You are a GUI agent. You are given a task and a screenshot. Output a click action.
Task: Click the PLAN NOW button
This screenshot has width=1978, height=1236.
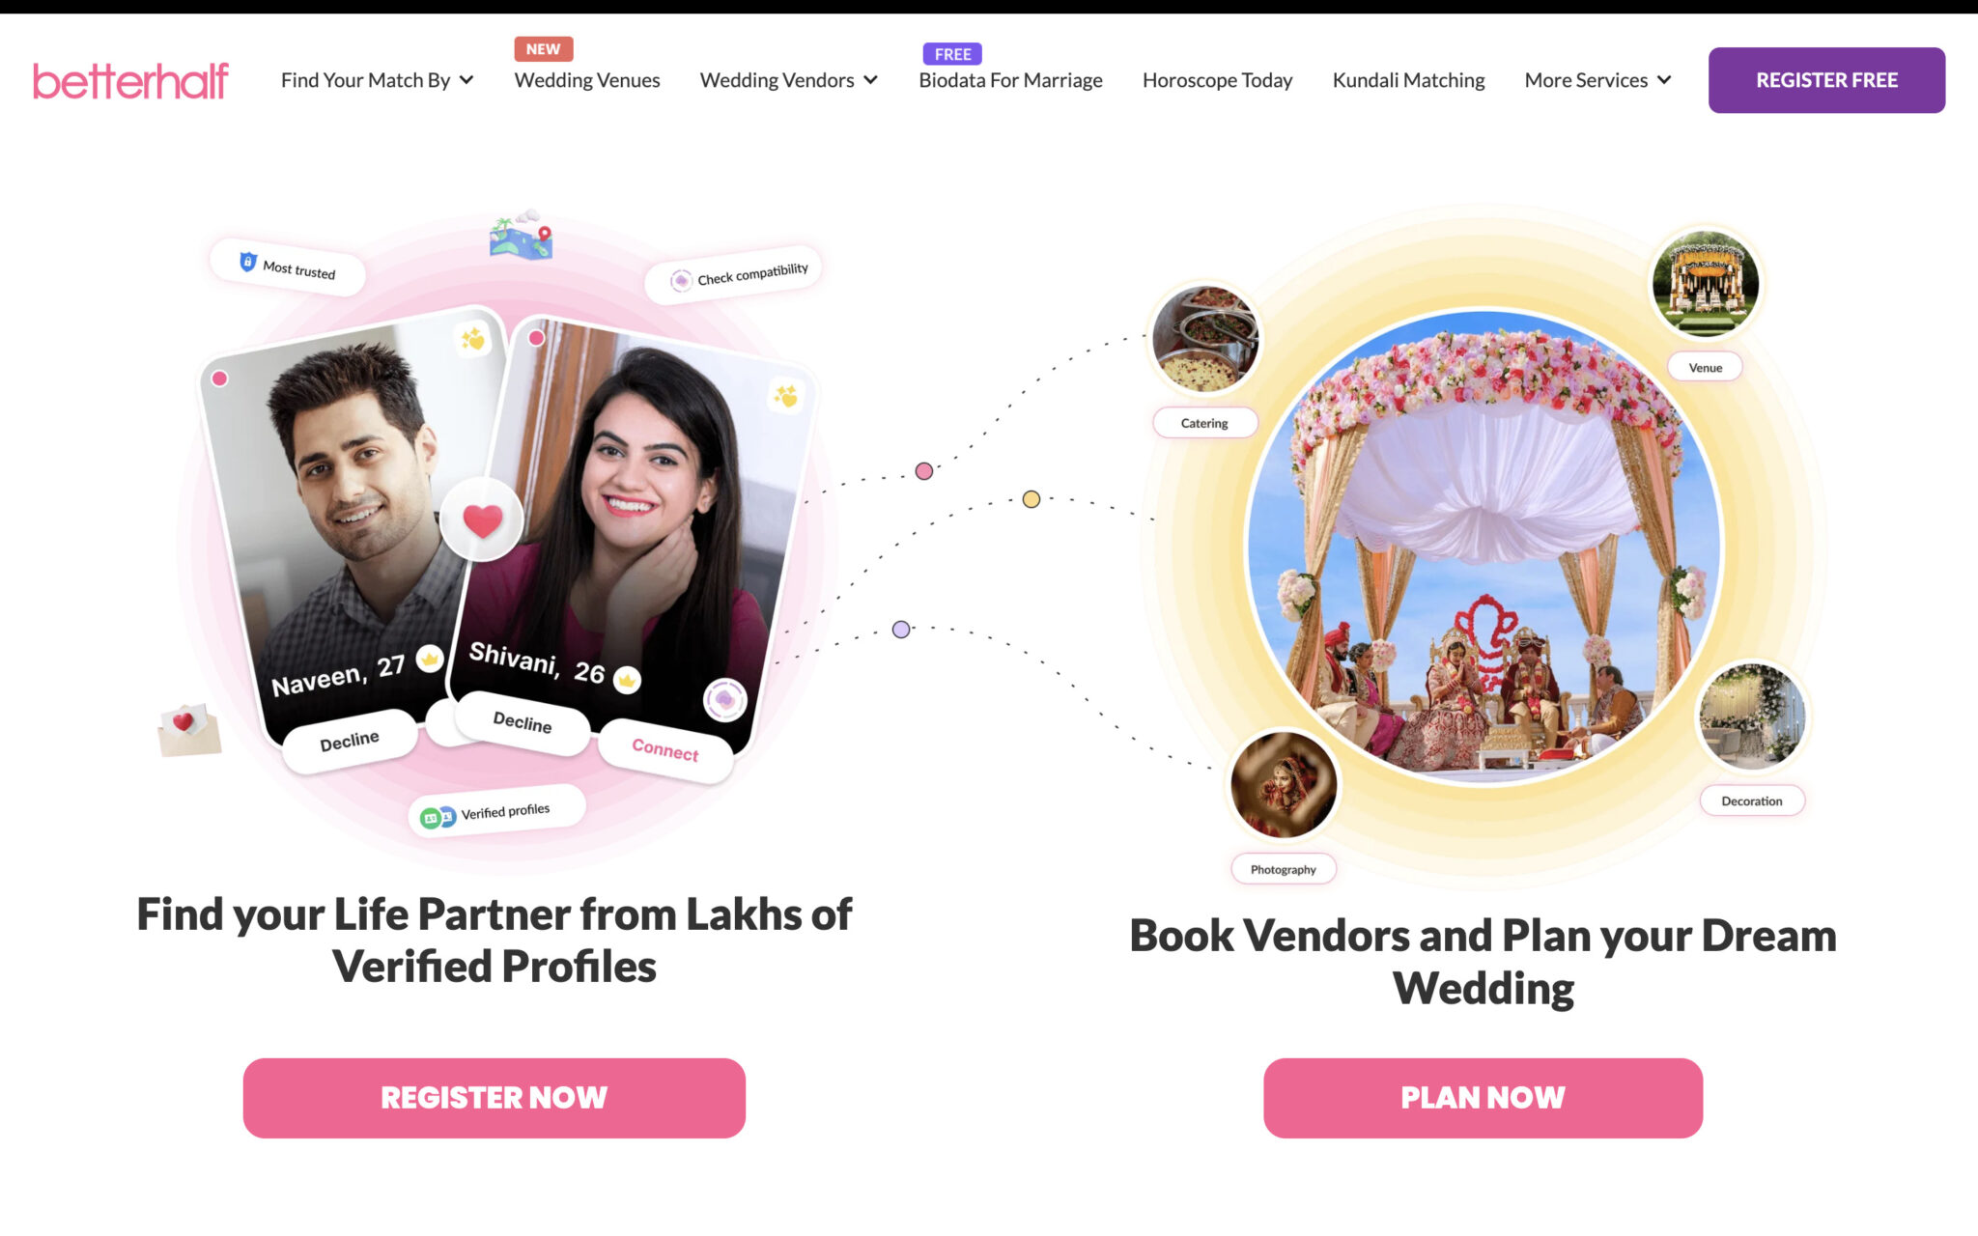(x=1483, y=1098)
